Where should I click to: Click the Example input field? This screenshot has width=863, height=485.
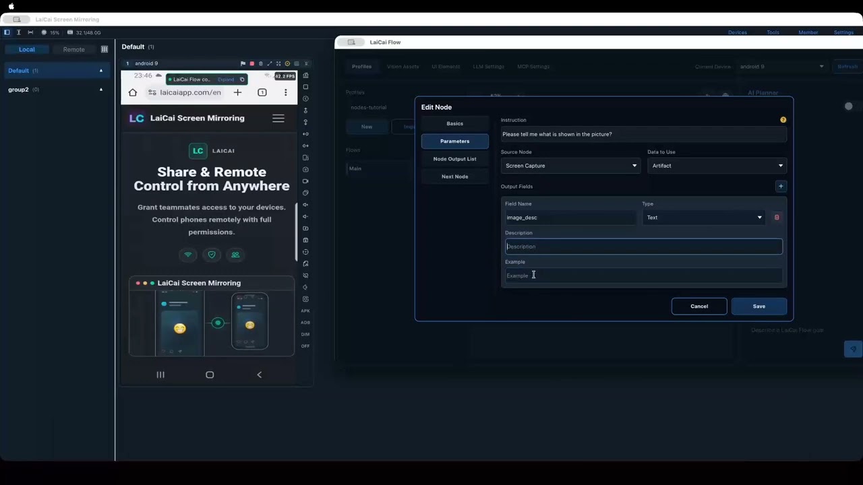click(x=644, y=276)
